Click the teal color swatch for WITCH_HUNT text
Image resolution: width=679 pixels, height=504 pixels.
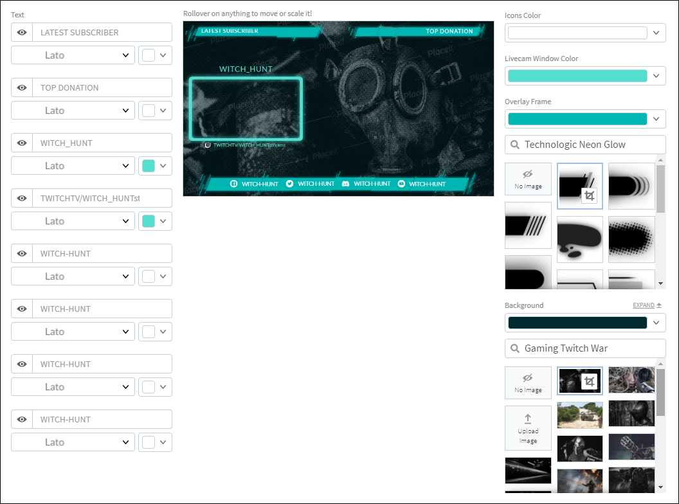(x=149, y=166)
